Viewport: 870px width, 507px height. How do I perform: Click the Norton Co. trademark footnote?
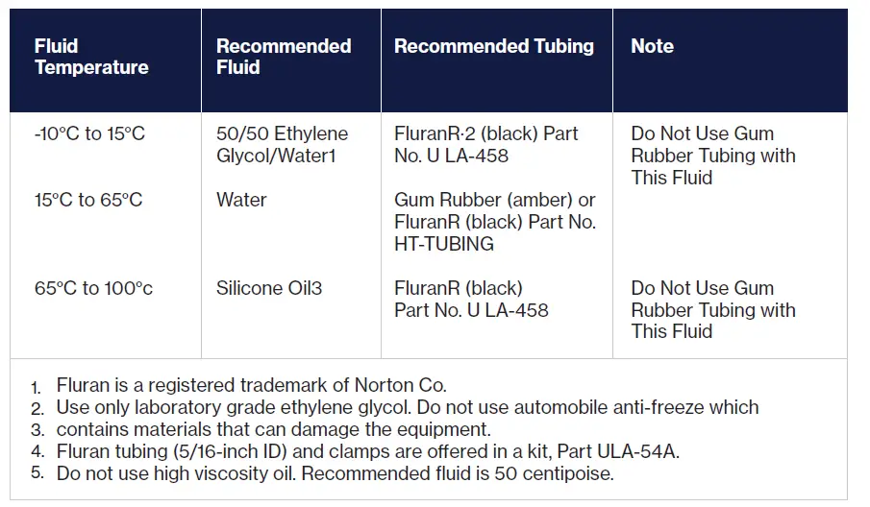click(251, 386)
